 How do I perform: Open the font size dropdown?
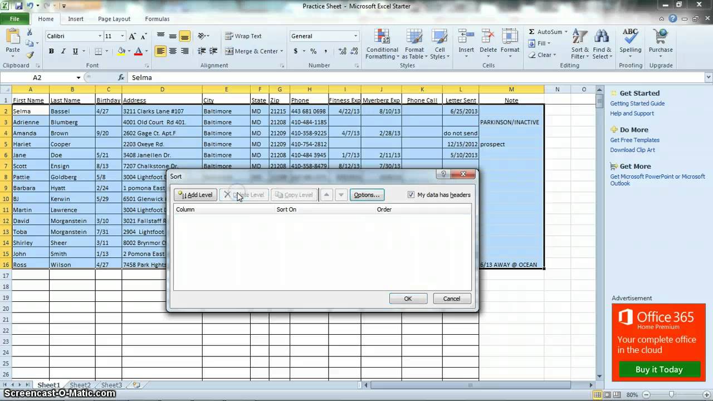click(x=124, y=36)
